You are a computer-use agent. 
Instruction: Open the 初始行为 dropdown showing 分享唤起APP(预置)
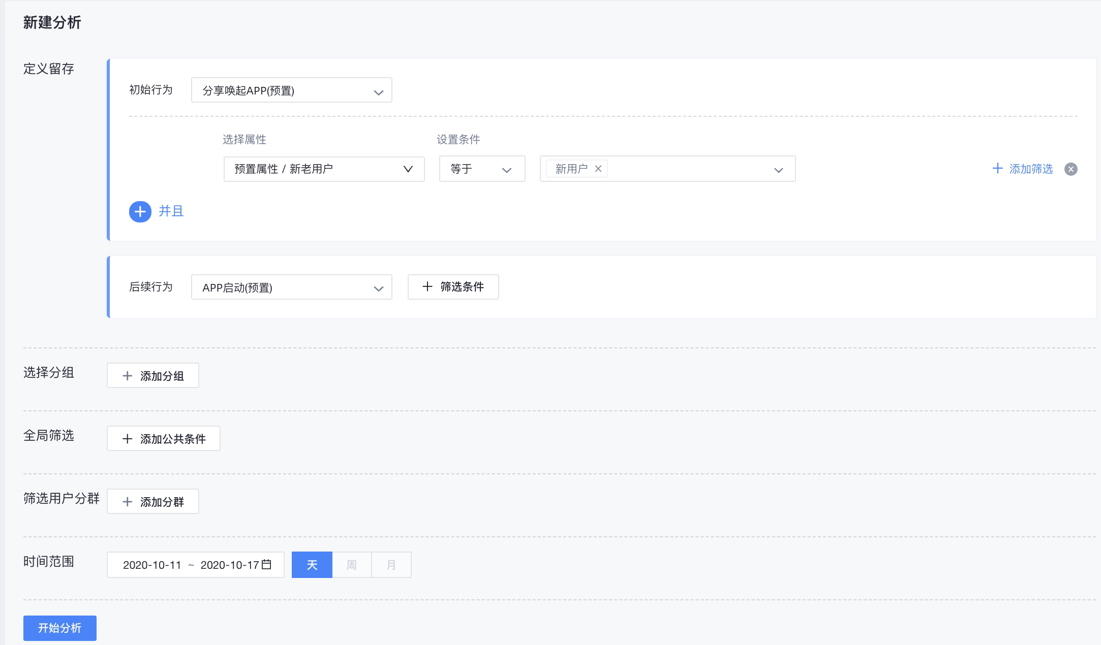tap(292, 90)
